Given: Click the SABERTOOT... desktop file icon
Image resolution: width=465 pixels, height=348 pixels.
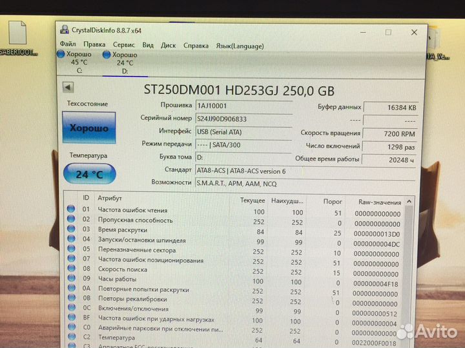Looking at the screenshot, I should point(17,38).
